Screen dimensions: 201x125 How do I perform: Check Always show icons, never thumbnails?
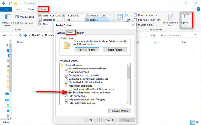(66, 69)
